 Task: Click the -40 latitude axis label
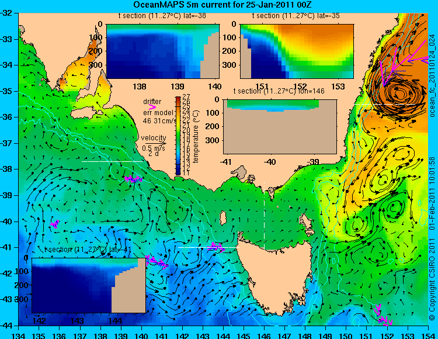(x=8, y=222)
